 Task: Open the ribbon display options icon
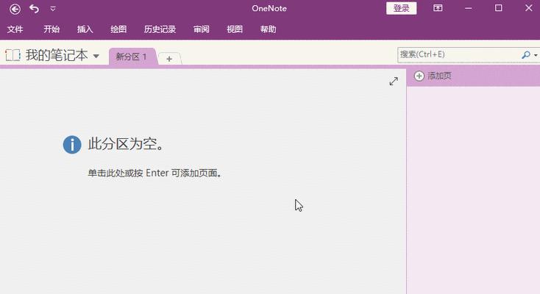click(x=438, y=8)
